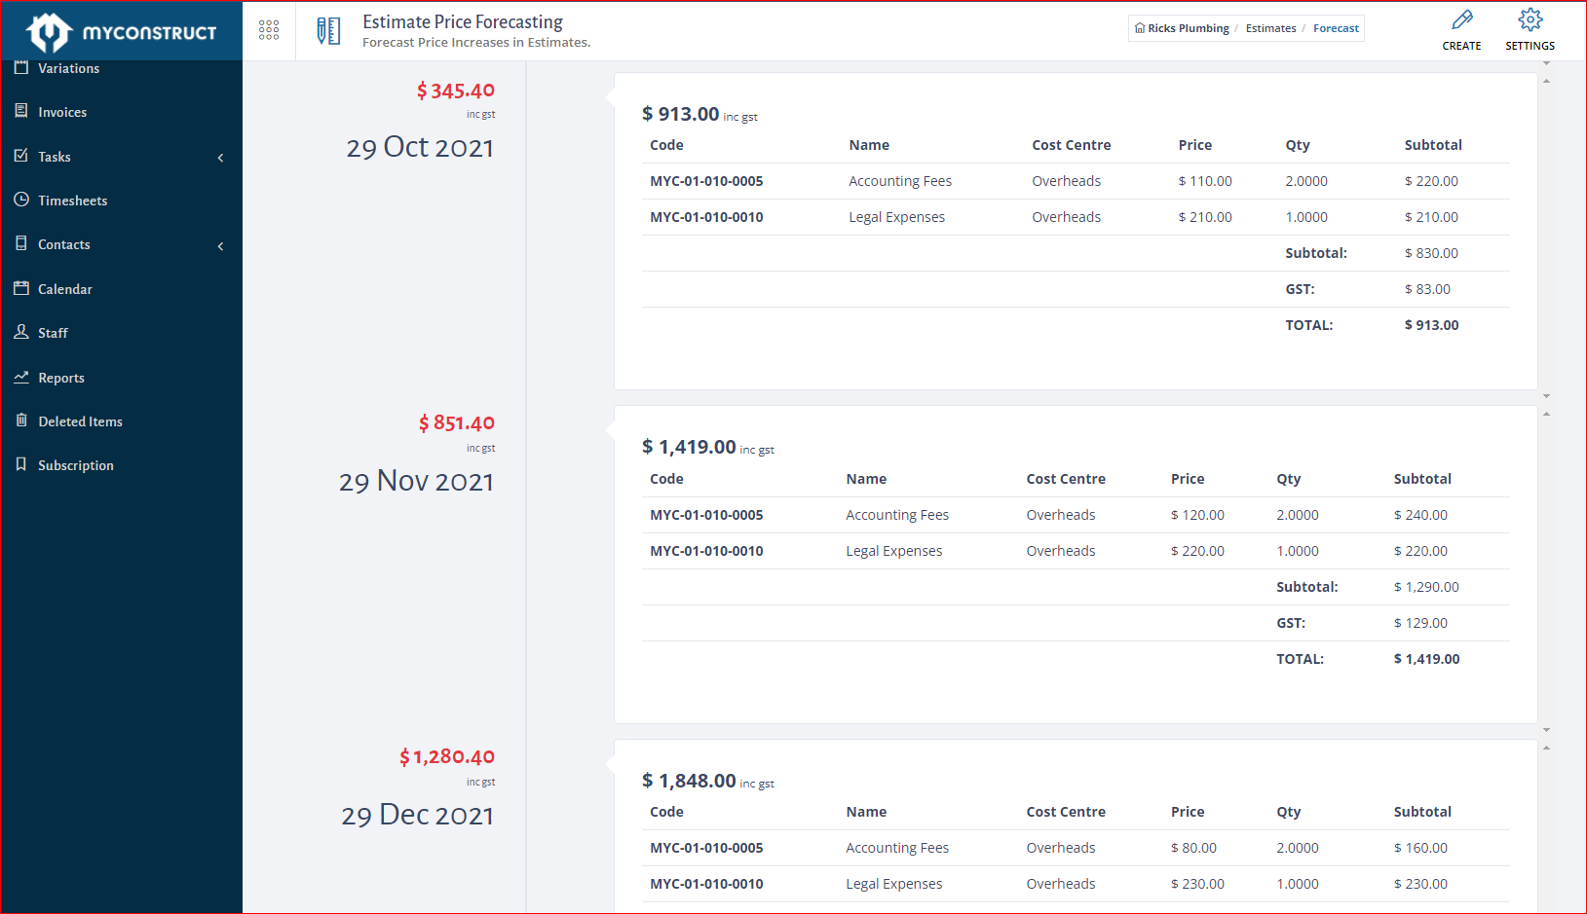Click the Calendar sidebar icon
This screenshot has width=1587, height=914.
(21, 288)
